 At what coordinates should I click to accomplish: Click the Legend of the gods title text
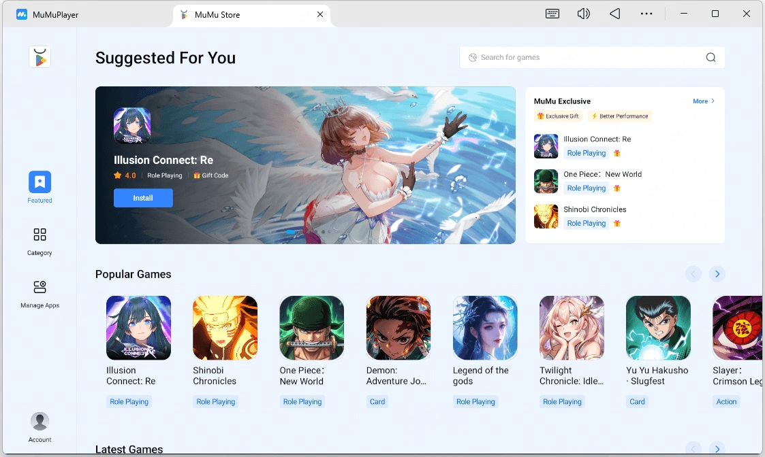480,375
